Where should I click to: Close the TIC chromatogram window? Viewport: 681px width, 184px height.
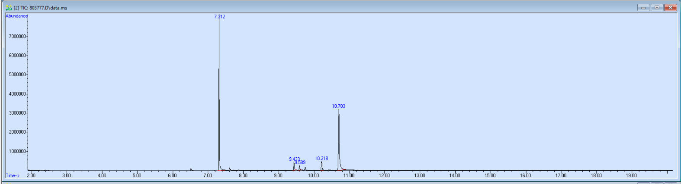pos(671,7)
